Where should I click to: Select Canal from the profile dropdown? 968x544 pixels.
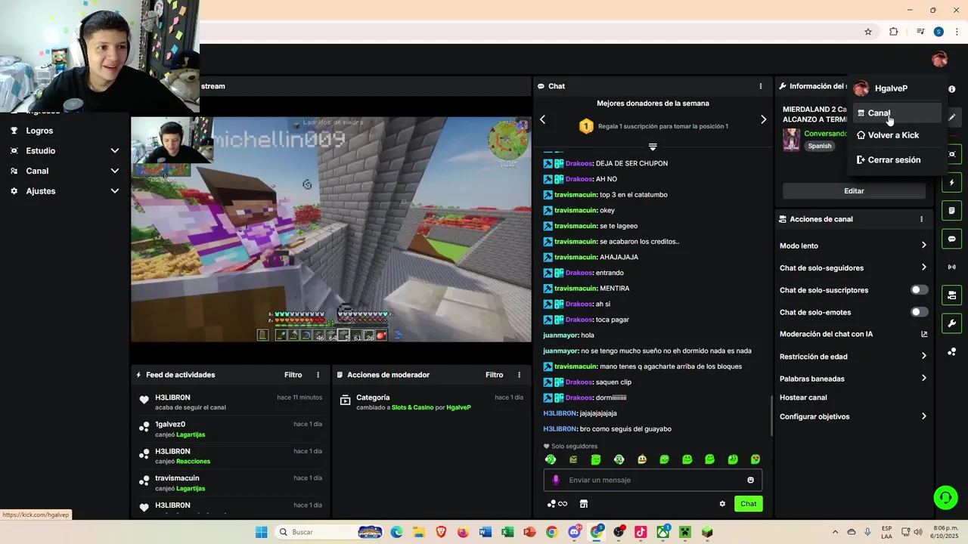tap(897, 113)
